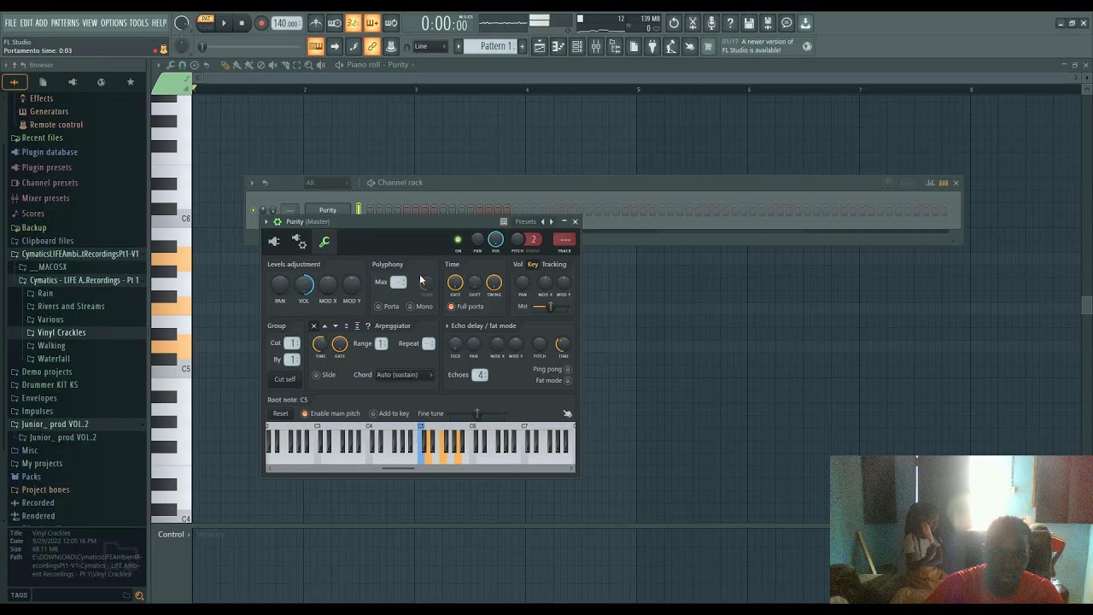The image size is (1093, 615).
Task: Play the pattern from transport bar
Action: tap(224, 23)
